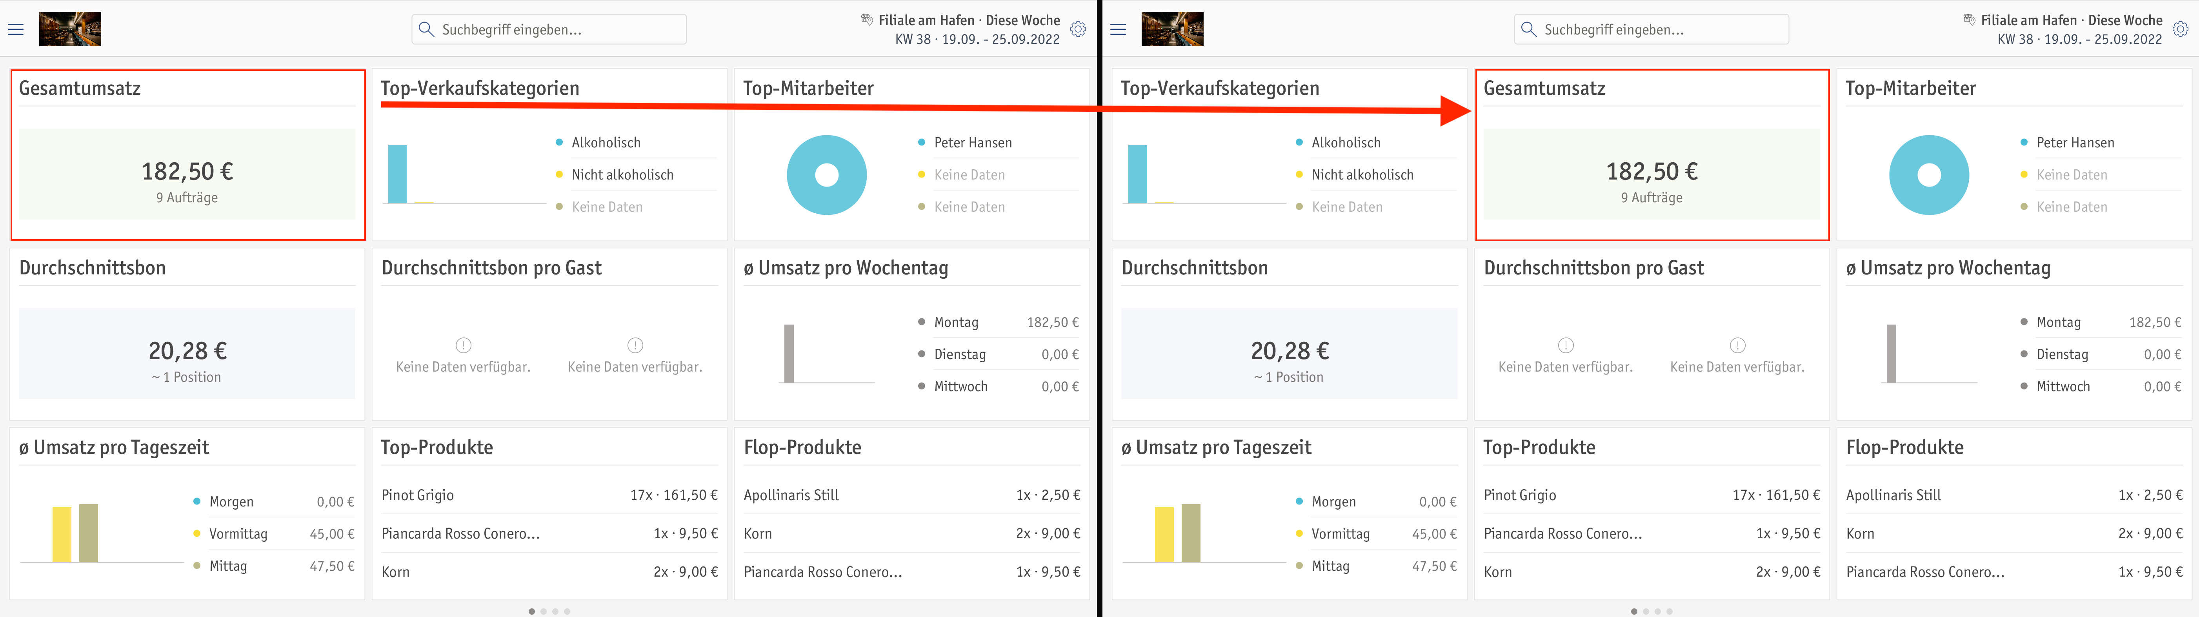This screenshot has width=2199, height=617.
Task: Click the Top-Mitarbeiter donut chart in right dashboard
Action: tap(1928, 175)
